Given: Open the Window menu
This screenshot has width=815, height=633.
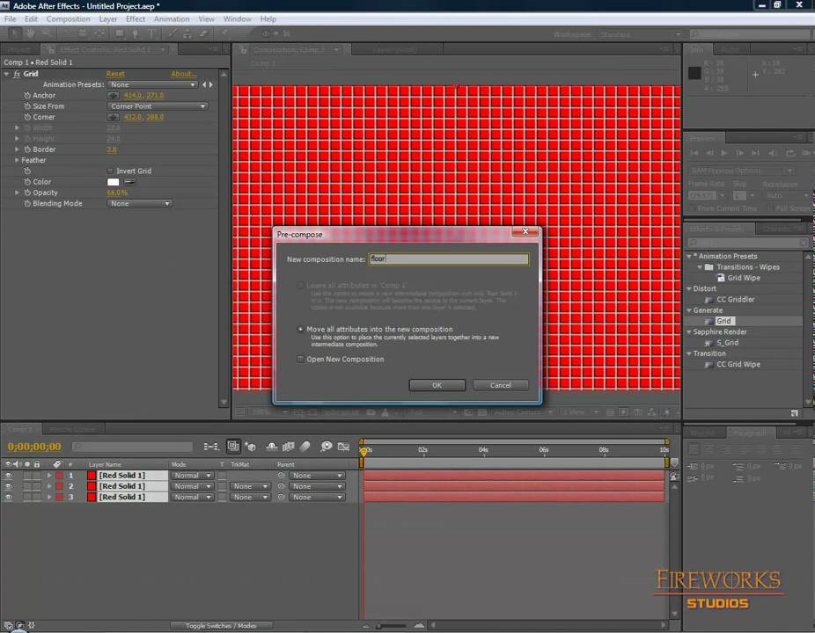Looking at the screenshot, I should (237, 18).
